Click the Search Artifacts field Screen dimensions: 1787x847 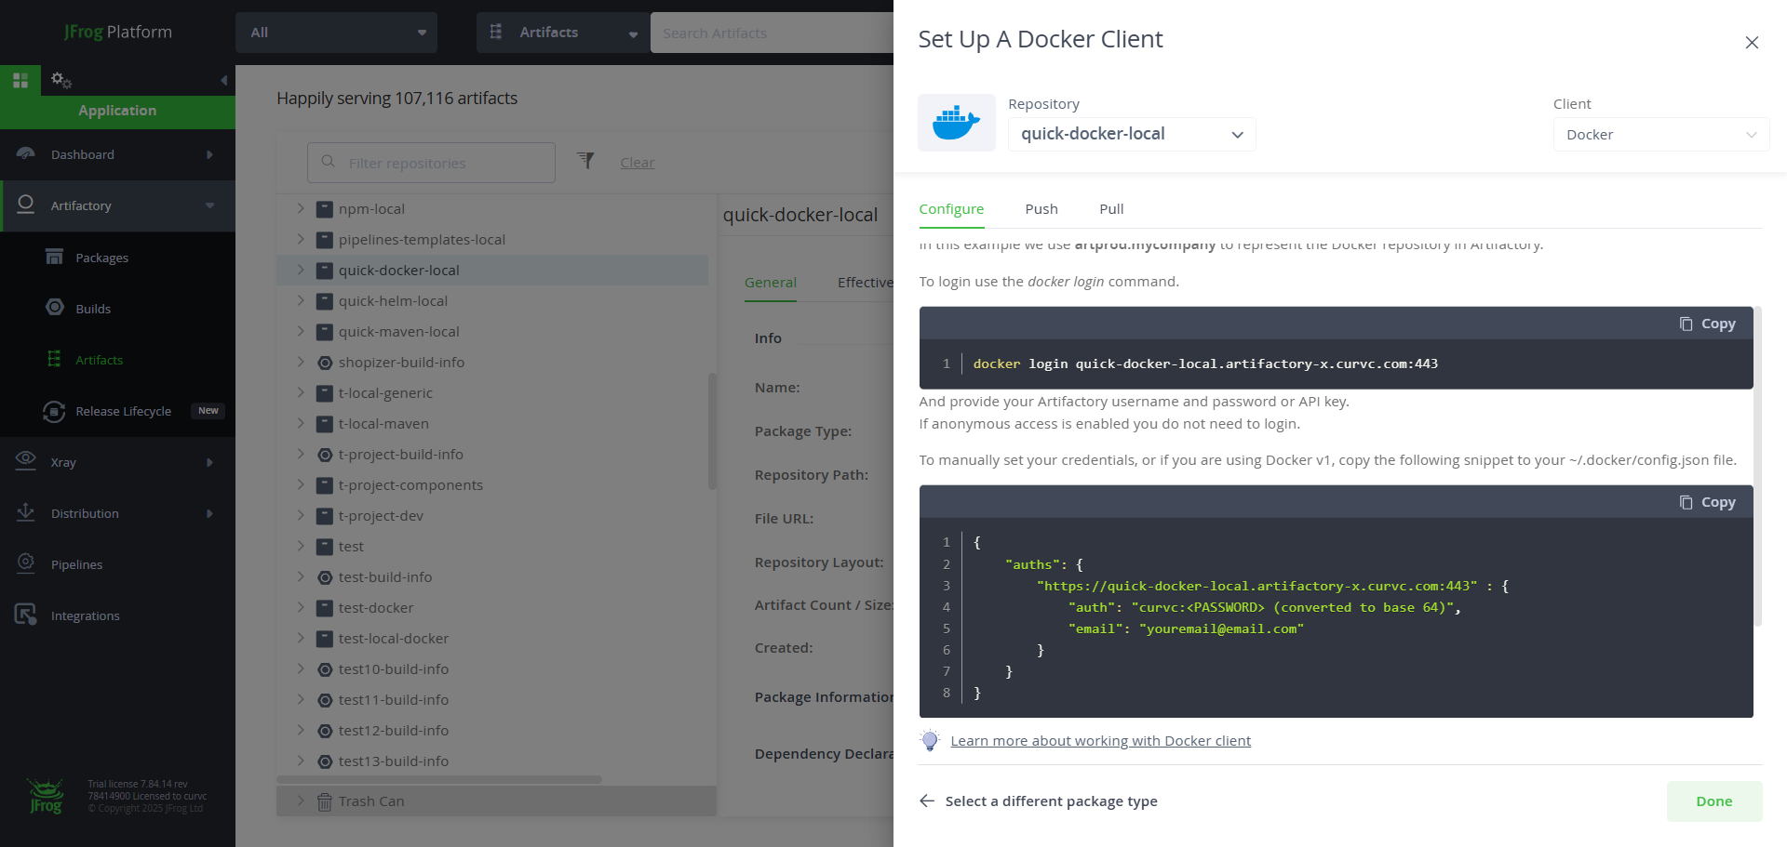coord(773,33)
